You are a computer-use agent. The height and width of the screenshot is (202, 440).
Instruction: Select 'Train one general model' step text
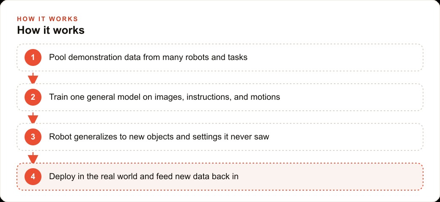(x=93, y=97)
